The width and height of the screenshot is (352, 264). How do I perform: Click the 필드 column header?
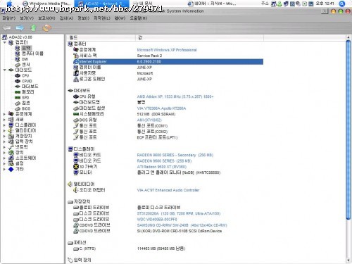click(x=101, y=37)
